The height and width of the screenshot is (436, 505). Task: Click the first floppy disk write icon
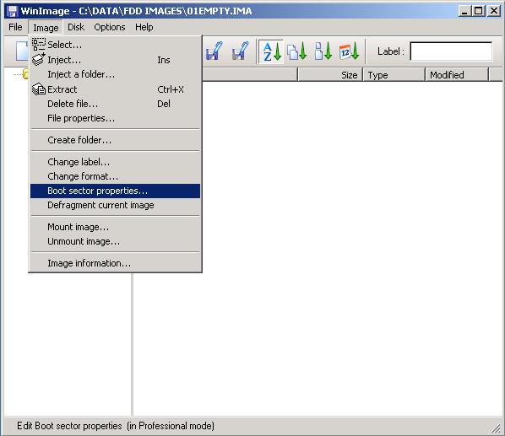[214, 51]
